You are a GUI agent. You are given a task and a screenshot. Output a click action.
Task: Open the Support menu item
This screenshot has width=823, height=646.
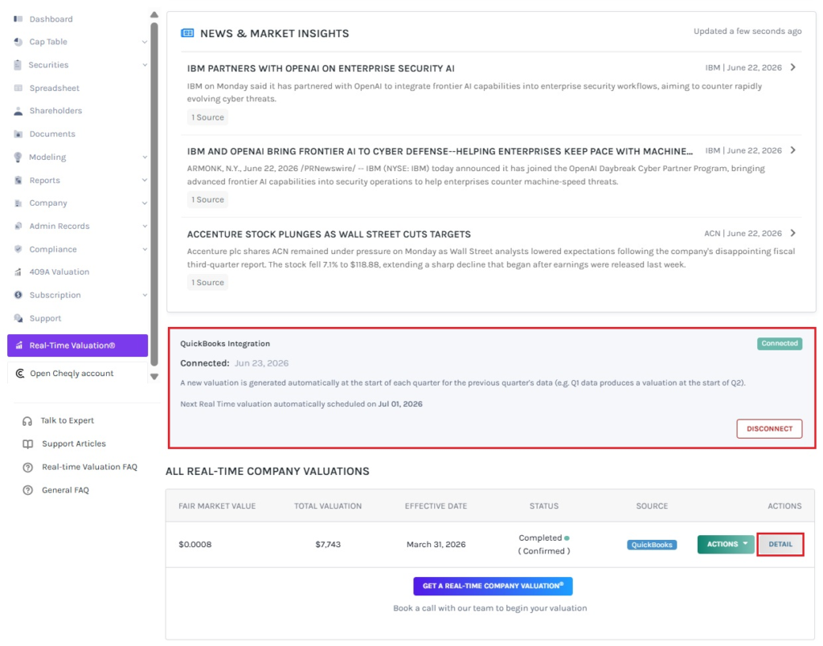coord(45,318)
